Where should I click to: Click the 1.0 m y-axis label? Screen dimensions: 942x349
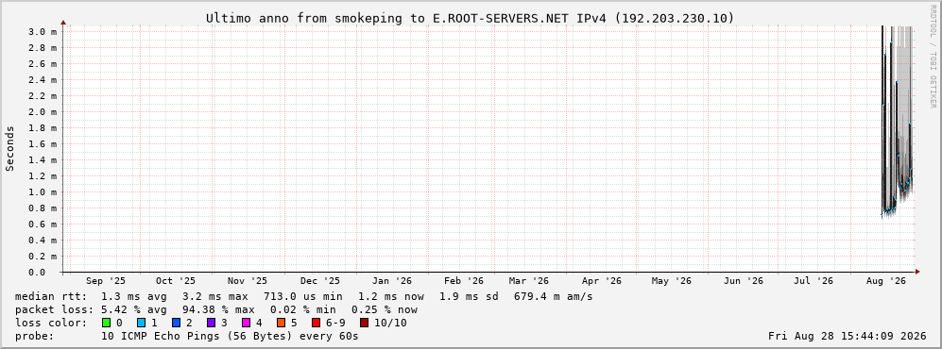[43, 191]
